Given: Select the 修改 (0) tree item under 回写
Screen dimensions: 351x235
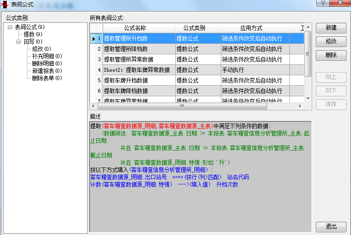Looking at the screenshot, I should click(41, 49).
